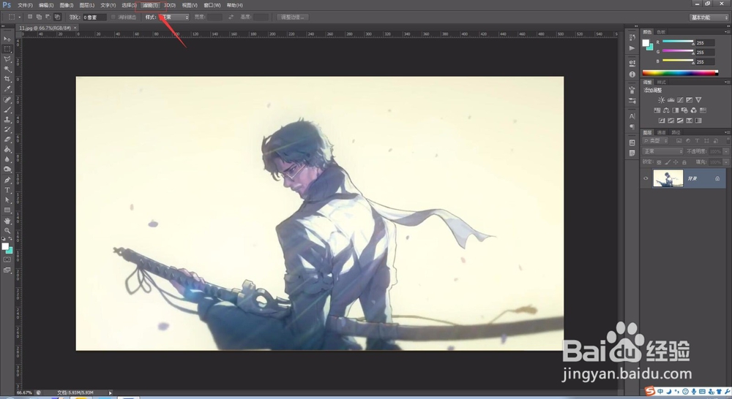Screen dimensions: 732x399
Task: Hide the 背景 layer with eye icon
Action: [646, 178]
